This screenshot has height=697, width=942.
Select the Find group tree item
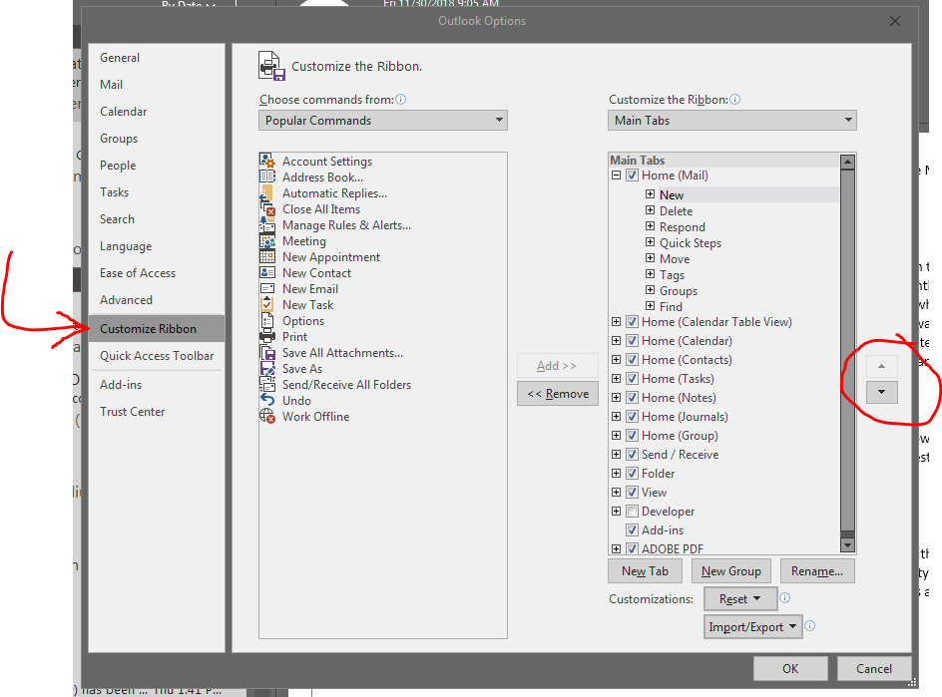[671, 307]
